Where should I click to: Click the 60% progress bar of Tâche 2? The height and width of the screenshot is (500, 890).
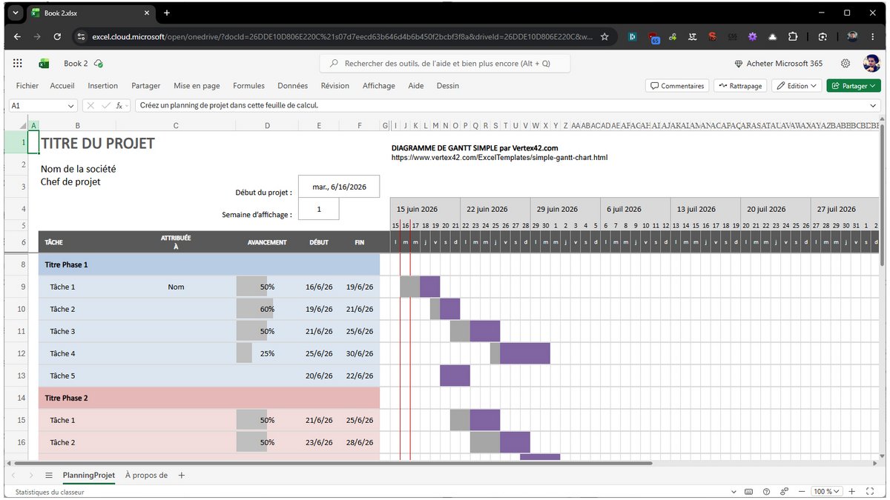pos(254,309)
